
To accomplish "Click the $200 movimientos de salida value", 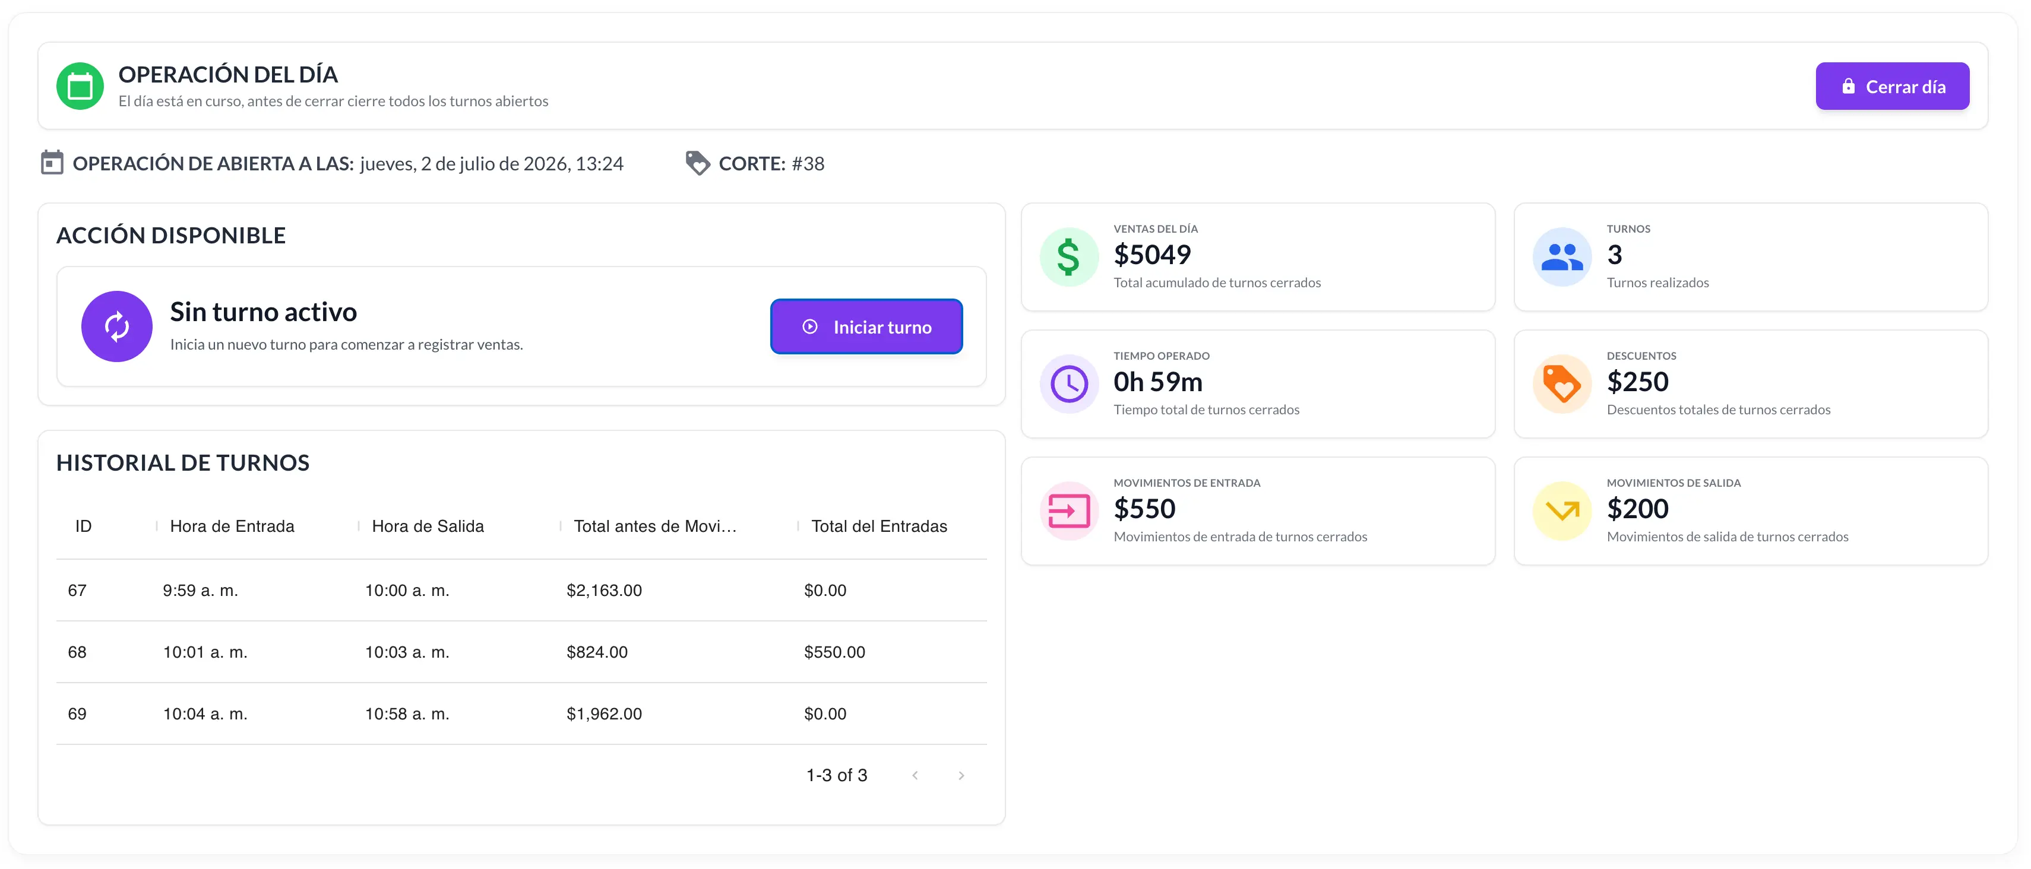I will [x=1638, y=508].
